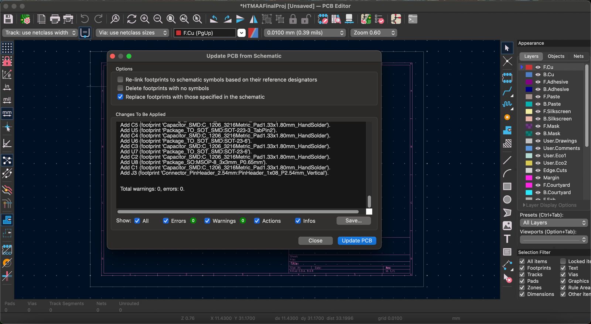The image size is (591, 324).
Task: Switch to the Objects tab
Action: point(556,56)
